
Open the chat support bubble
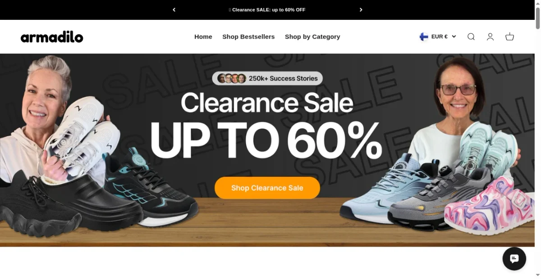tap(514, 259)
